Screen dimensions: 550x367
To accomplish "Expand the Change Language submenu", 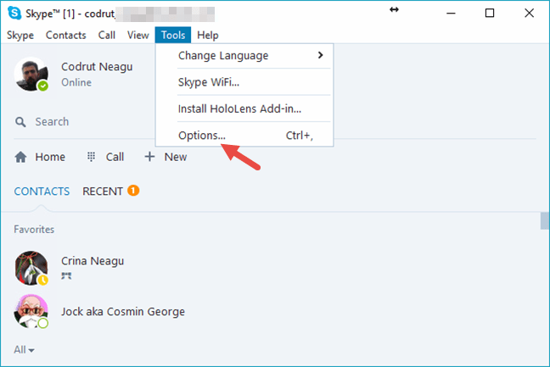I will click(244, 56).
